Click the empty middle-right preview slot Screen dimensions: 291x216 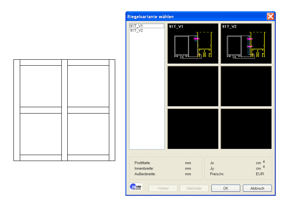tap(246, 86)
